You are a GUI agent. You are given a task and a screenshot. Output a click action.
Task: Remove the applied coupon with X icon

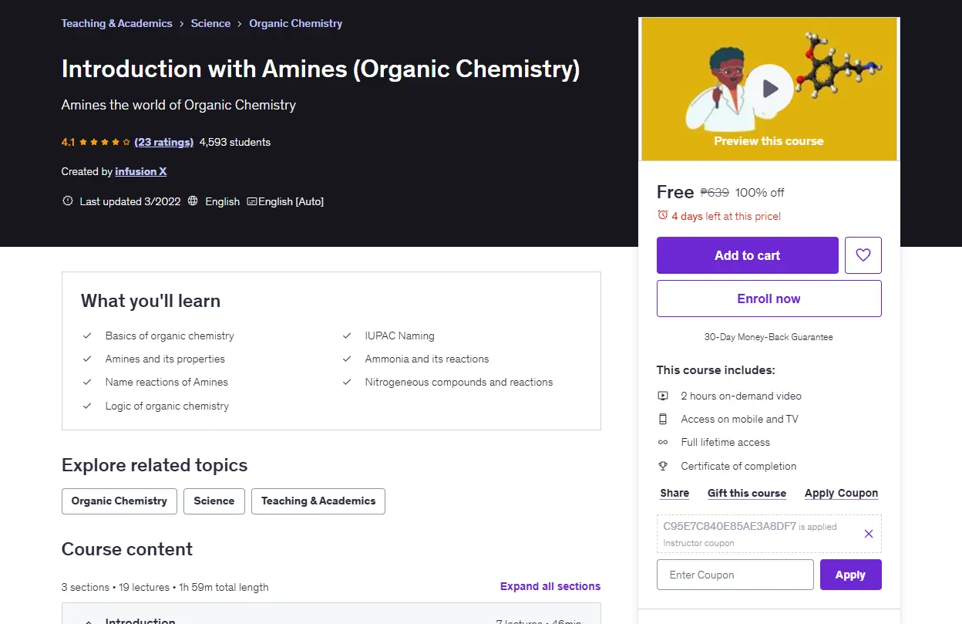point(869,534)
